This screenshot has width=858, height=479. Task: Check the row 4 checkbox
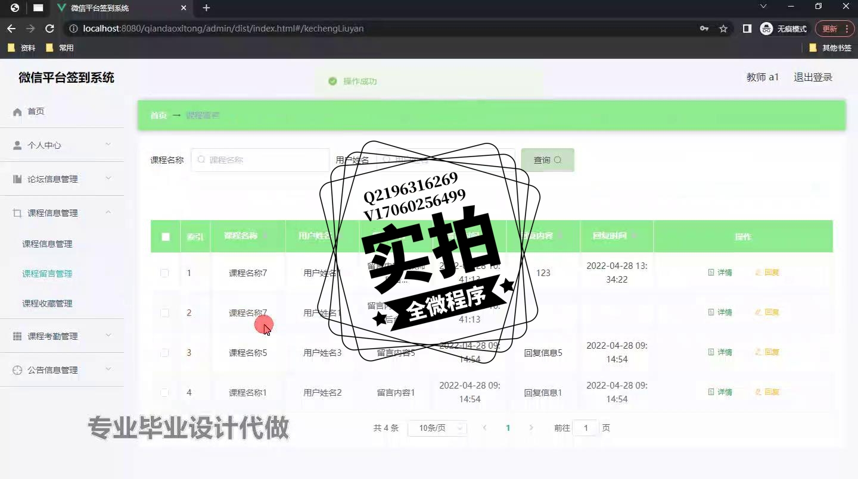tap(164, 392)
